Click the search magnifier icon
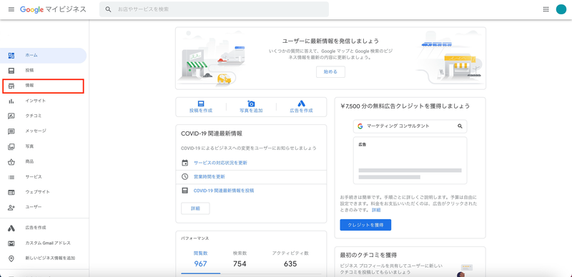Viewport: 572px width, 277px height. tap(109, 9)
